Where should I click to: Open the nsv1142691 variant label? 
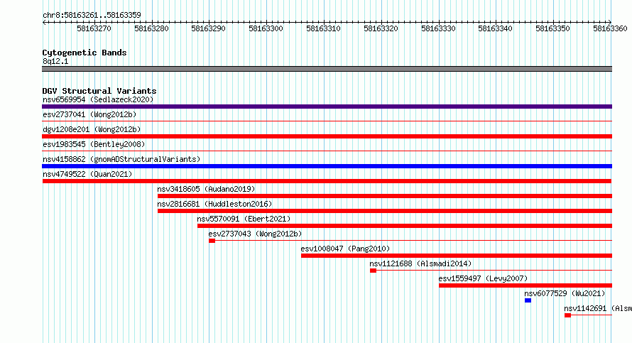598,308
